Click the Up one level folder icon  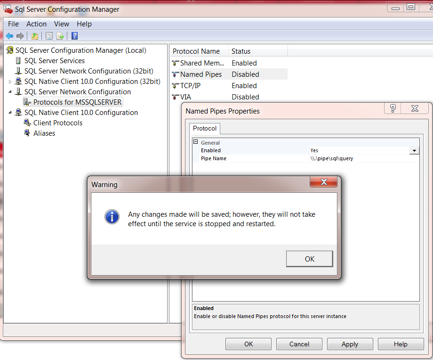(35, 36)
